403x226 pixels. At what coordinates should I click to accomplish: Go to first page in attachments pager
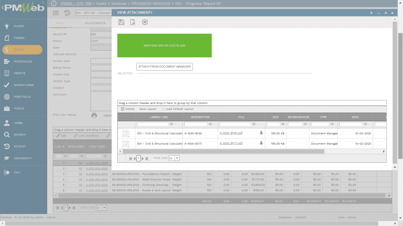130,159
